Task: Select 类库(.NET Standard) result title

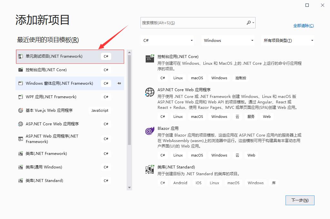Action: tap(176, 167)
